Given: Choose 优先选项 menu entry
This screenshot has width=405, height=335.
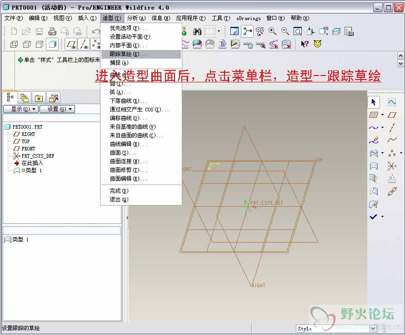Looking at the screenshot, I should (x=141, y=28).
